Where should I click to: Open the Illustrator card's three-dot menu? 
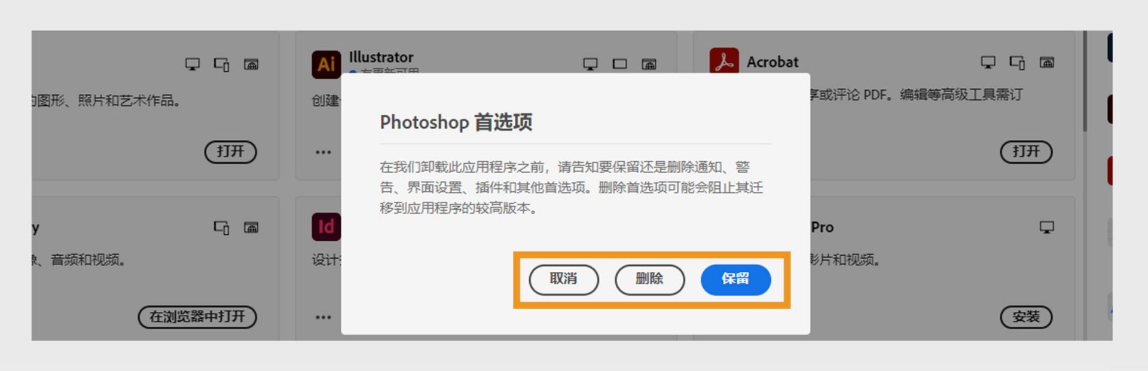(323, 152)
